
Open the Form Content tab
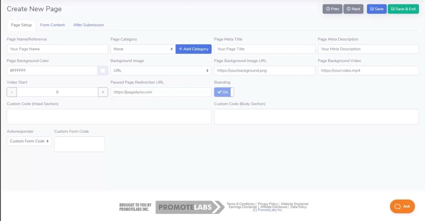click(x=52, y=25)
